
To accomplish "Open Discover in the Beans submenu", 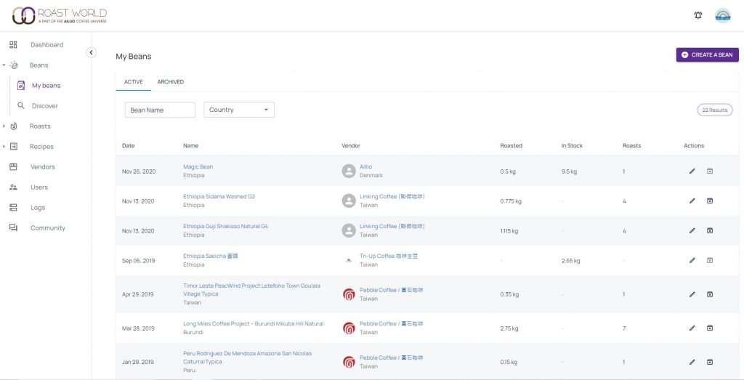I will point(44,106).
